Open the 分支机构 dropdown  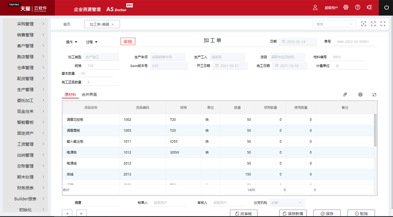tap(287, 202)
